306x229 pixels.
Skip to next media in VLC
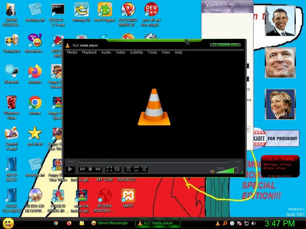[98, 169]
